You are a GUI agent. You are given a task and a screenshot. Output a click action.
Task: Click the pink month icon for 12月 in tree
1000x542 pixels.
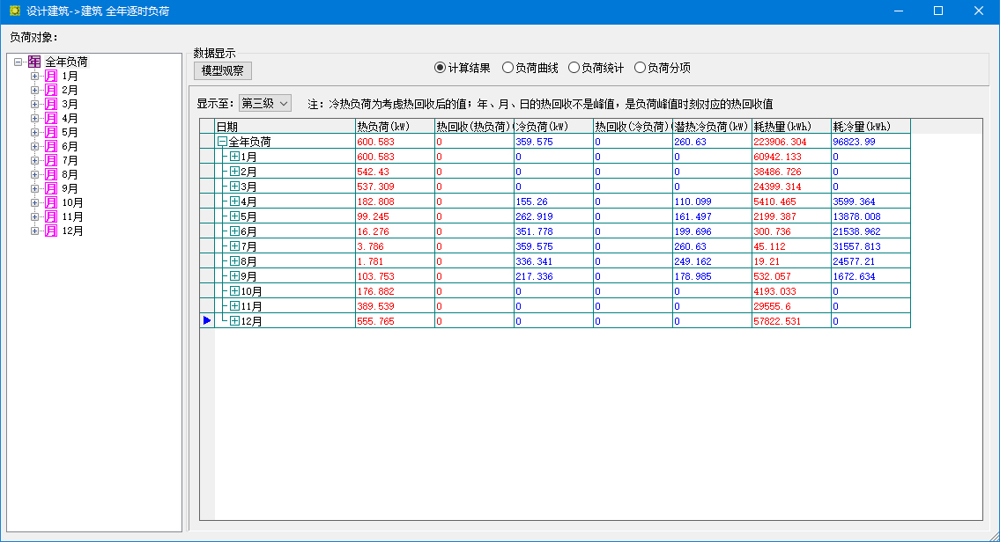pyautogui.click(x=51, y=231)
